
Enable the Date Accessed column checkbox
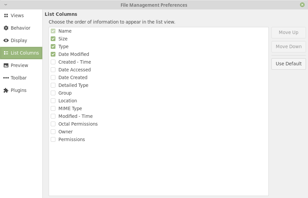point(53,70)
